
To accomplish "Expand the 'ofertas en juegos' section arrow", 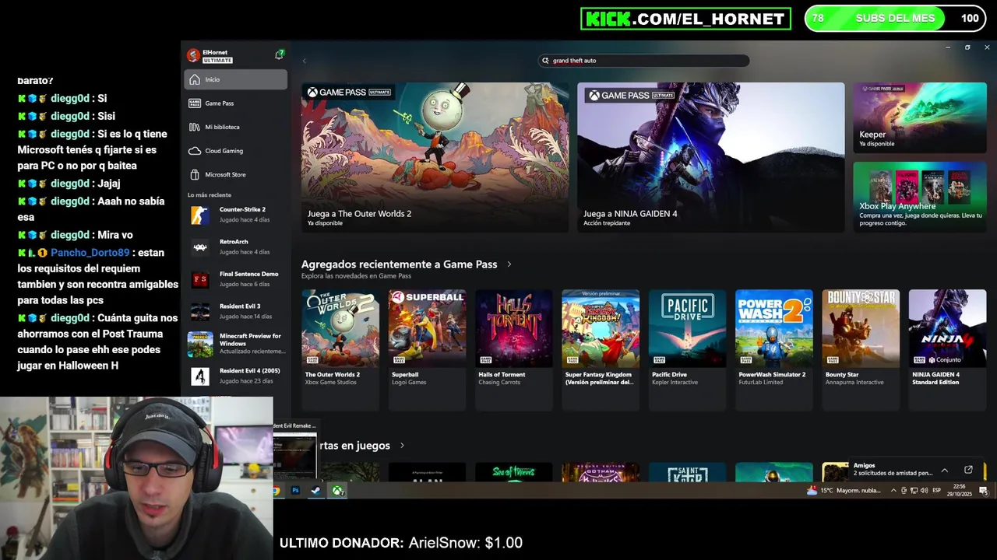I will click(x=402, y=446).
